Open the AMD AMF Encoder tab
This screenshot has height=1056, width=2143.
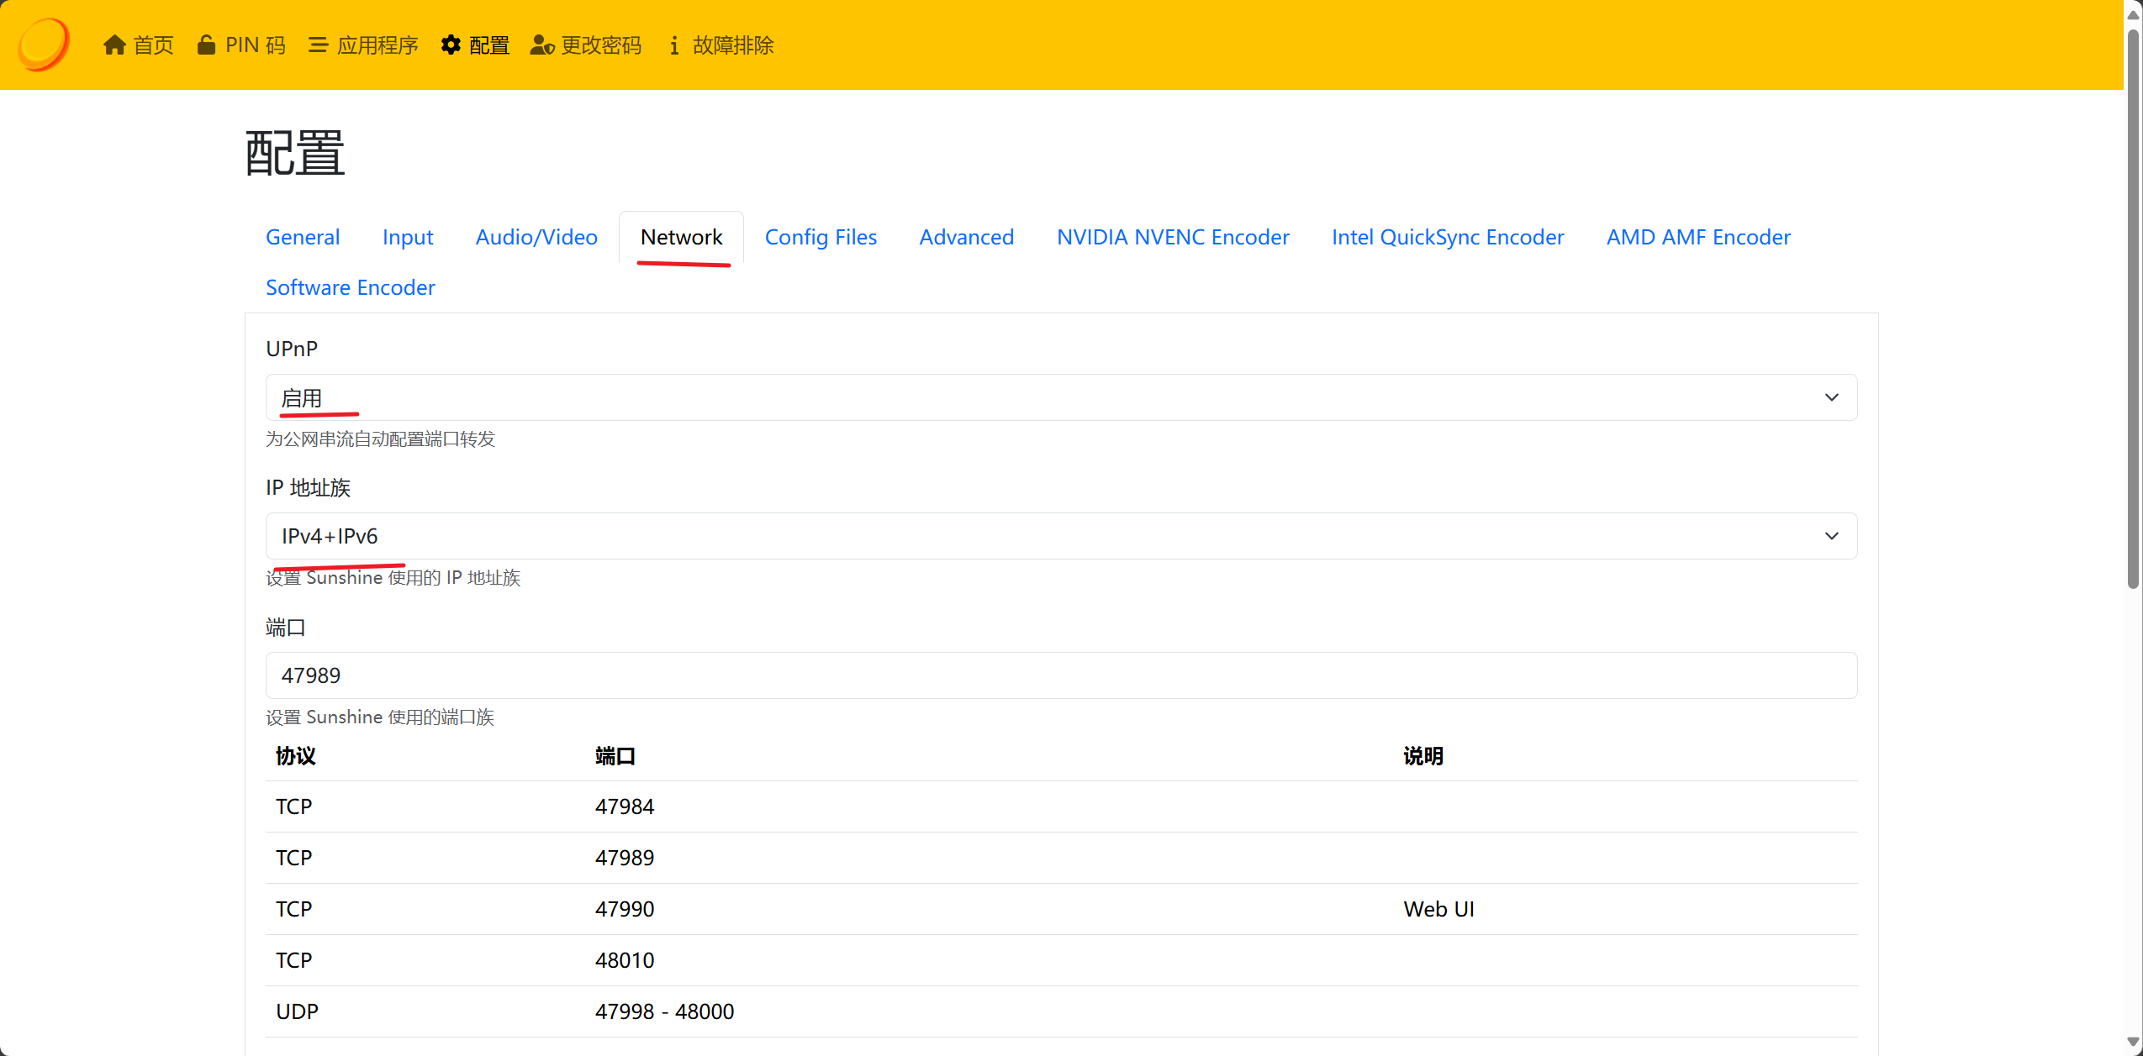tap(1698, 237)
